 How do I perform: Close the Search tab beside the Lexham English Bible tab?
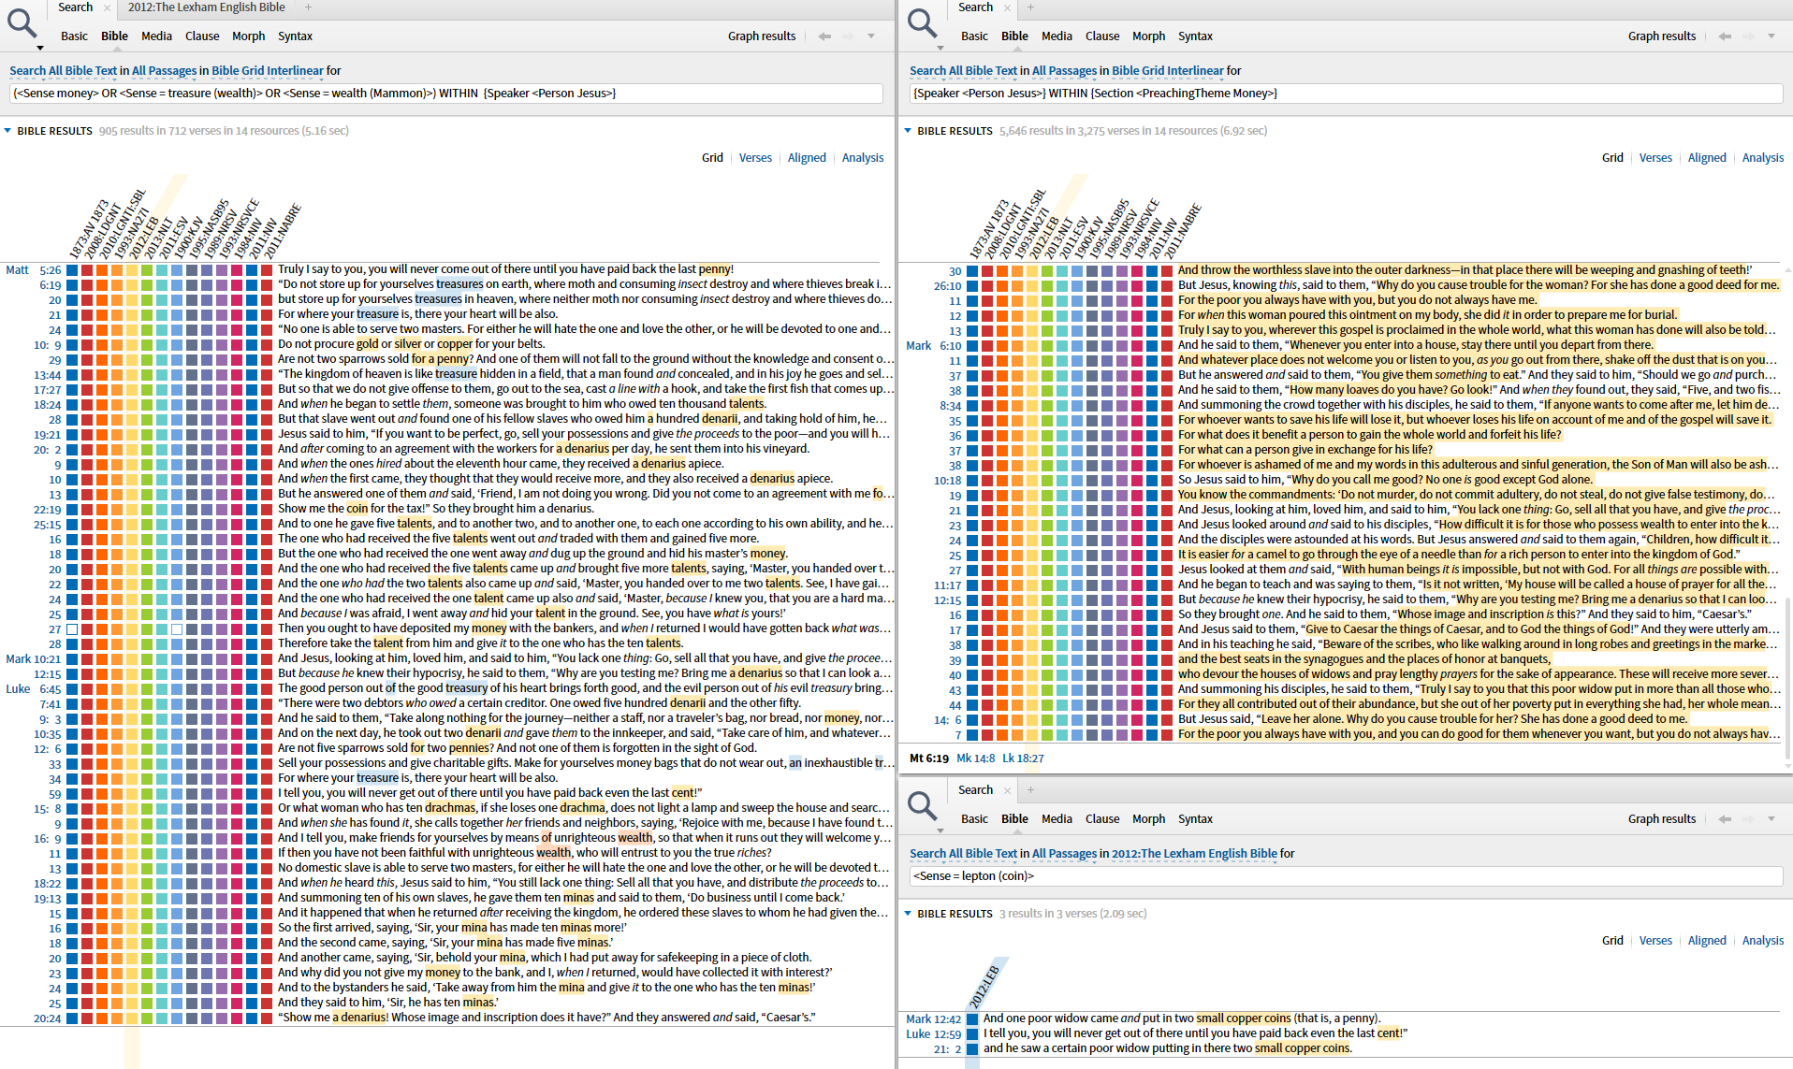click(107, 7)
